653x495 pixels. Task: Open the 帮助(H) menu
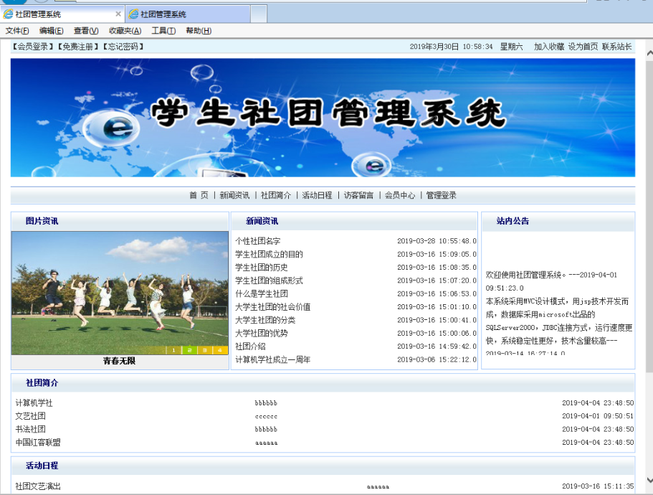pyautogui.click(x=199, y=31)
